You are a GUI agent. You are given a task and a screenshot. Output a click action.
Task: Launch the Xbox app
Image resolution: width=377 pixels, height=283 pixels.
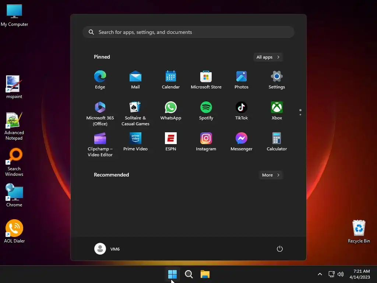click(277, 111)
